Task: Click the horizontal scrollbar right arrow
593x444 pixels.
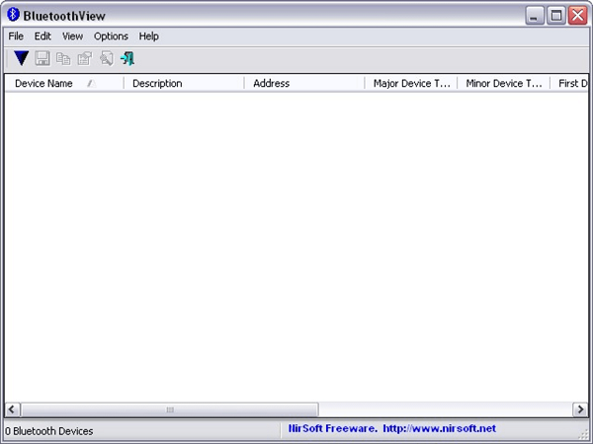Action: click(x=580, y=409)
